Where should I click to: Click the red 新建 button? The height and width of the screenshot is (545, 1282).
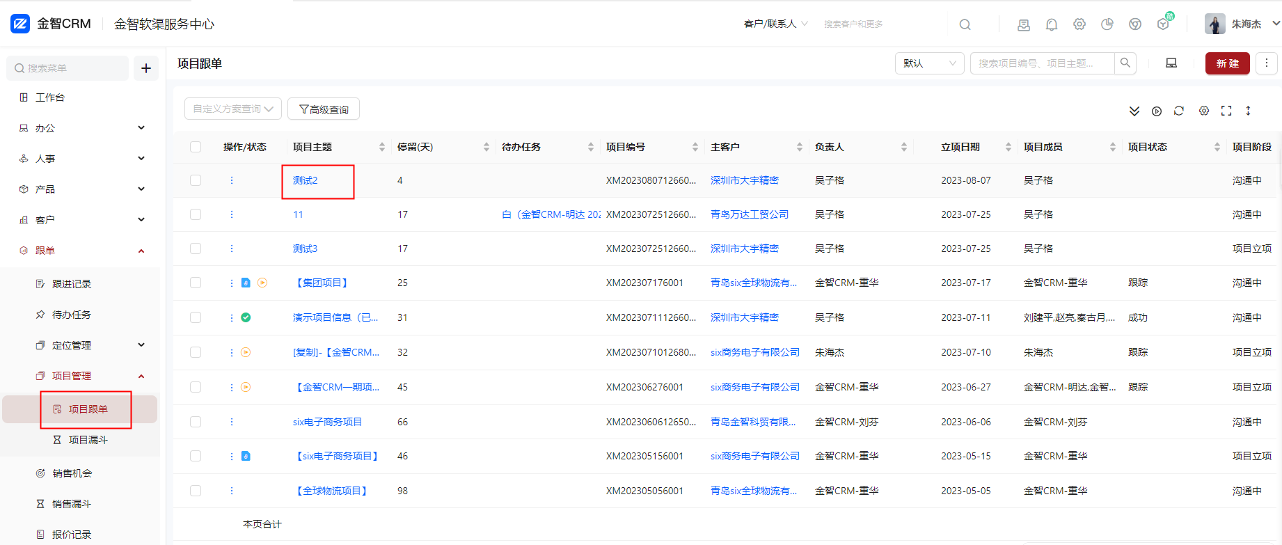[x=1228, y=63]
